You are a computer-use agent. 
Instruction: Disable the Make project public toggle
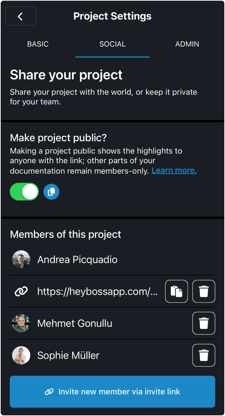[24, 192]
